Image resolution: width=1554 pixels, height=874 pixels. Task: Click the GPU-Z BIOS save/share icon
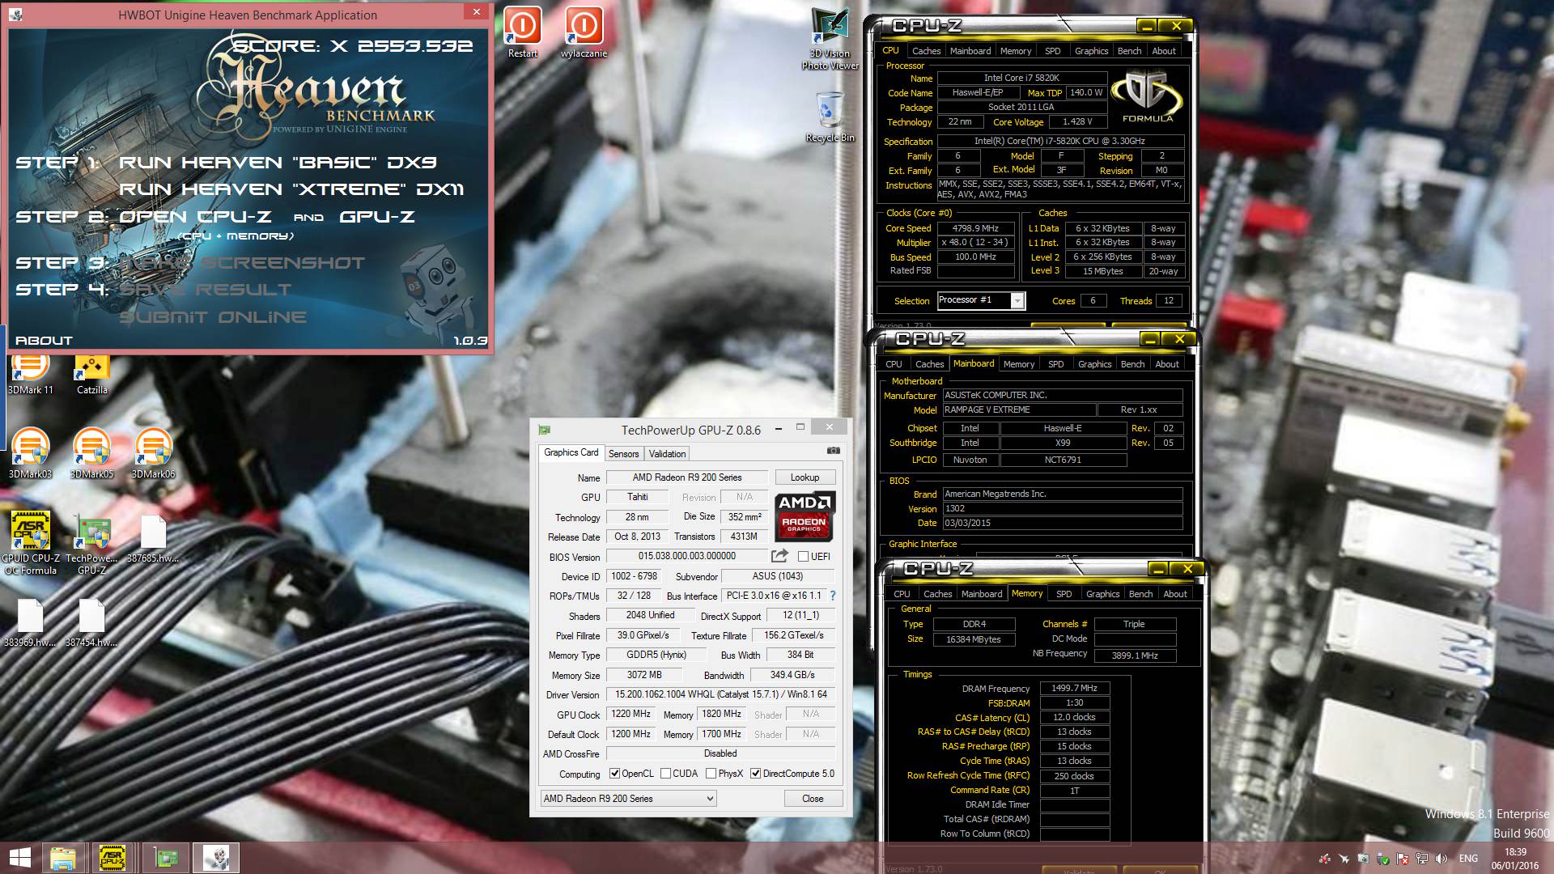[779, 556]
